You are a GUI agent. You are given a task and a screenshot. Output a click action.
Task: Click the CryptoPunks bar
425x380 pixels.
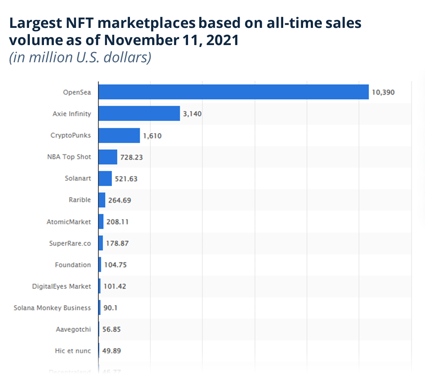click(x=119, y=136)
